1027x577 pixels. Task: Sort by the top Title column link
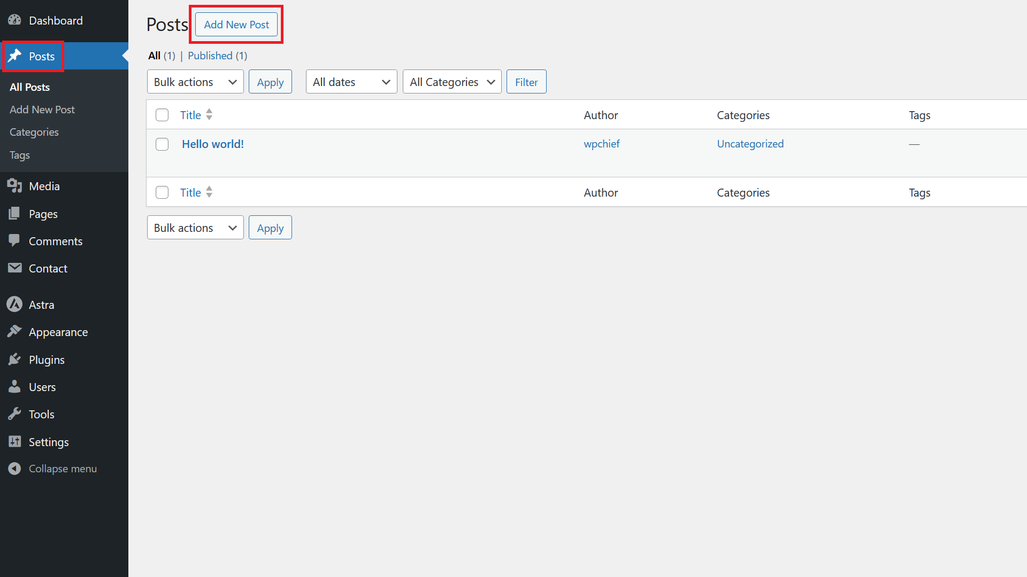[x=190, y=115]
